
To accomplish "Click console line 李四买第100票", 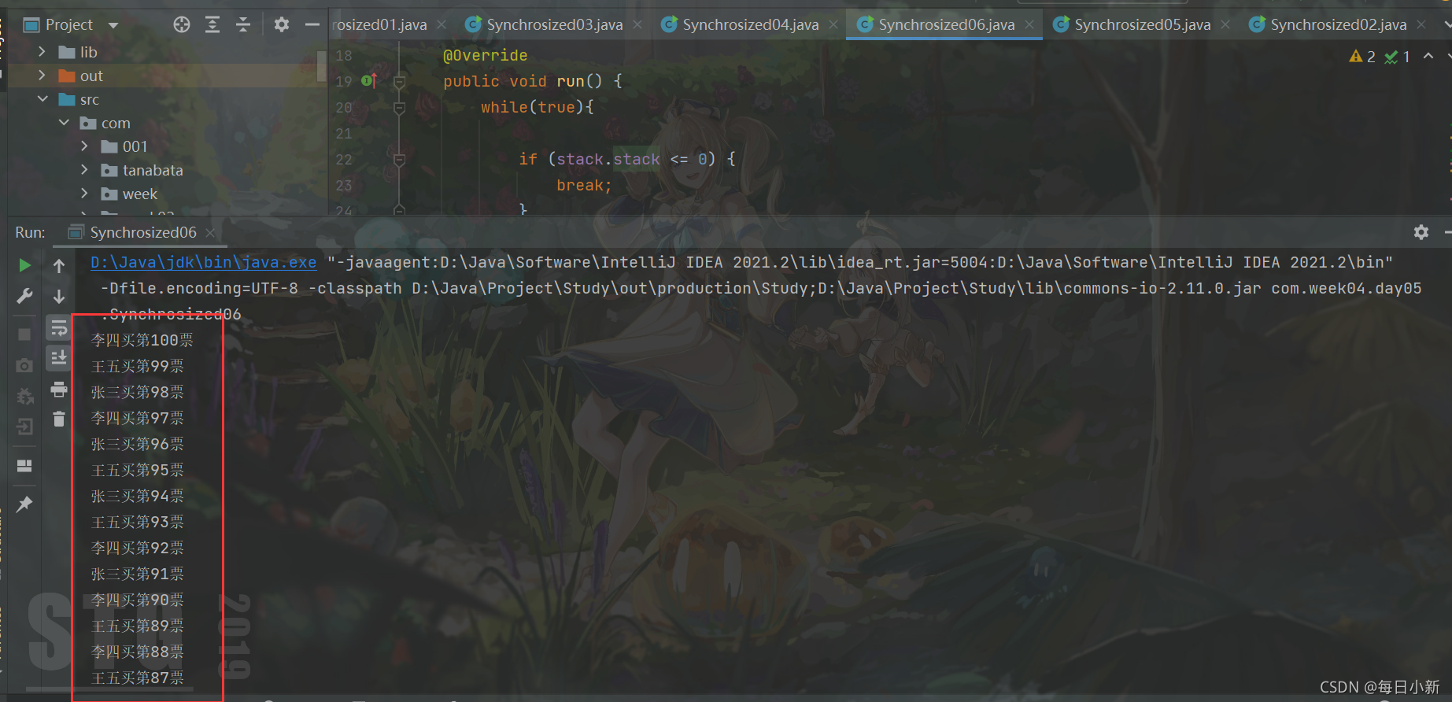I will 142,340.
